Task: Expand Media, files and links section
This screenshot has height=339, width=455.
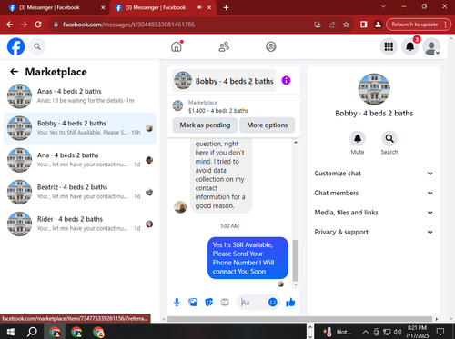Action: (374, 213)
